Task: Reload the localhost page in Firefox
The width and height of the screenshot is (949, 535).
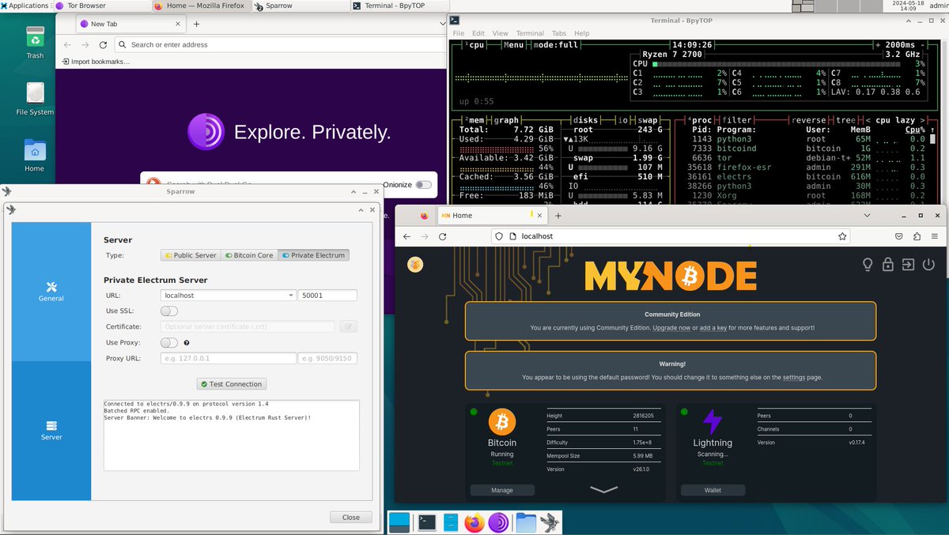Action: [443, 236]
